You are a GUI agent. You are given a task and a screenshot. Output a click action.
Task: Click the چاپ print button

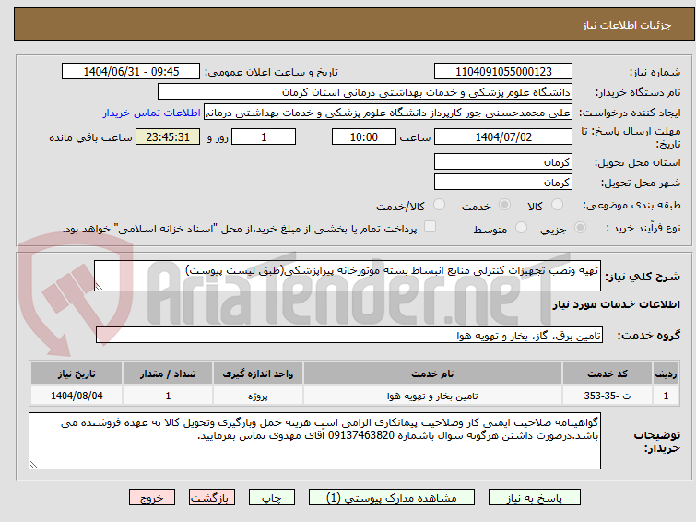(x=272, y=498)
